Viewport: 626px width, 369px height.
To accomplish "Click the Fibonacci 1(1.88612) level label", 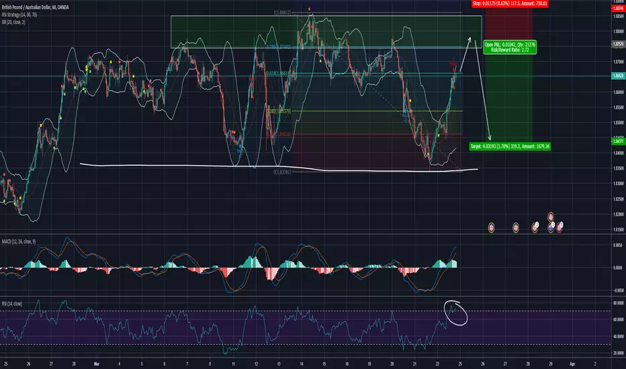I will click(283, 13).
